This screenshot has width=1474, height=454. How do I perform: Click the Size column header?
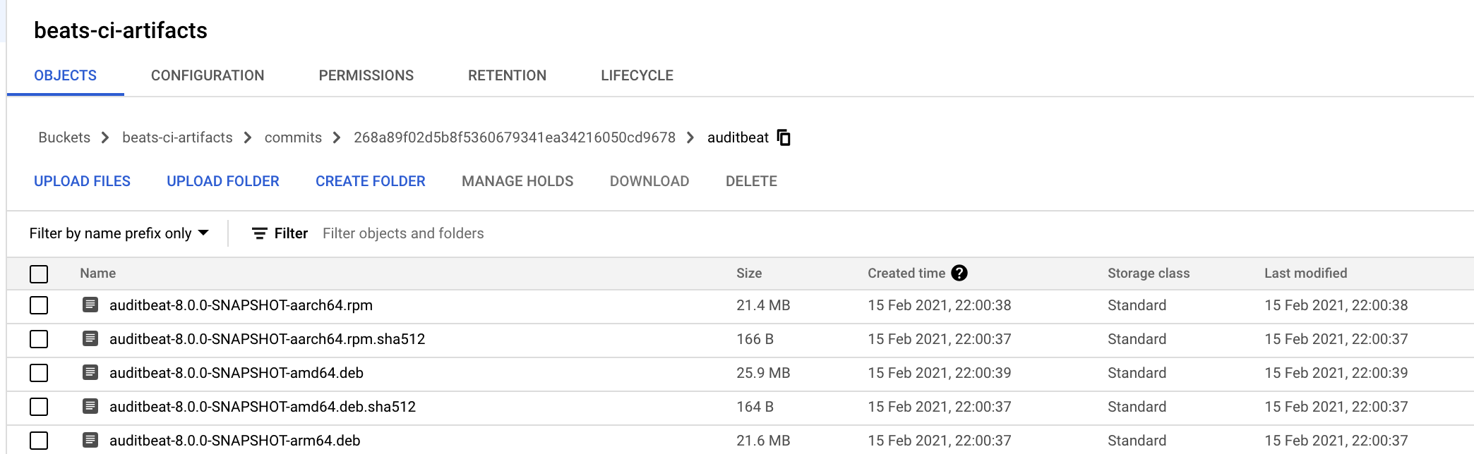pyautogui.click(x=749, y=274)
